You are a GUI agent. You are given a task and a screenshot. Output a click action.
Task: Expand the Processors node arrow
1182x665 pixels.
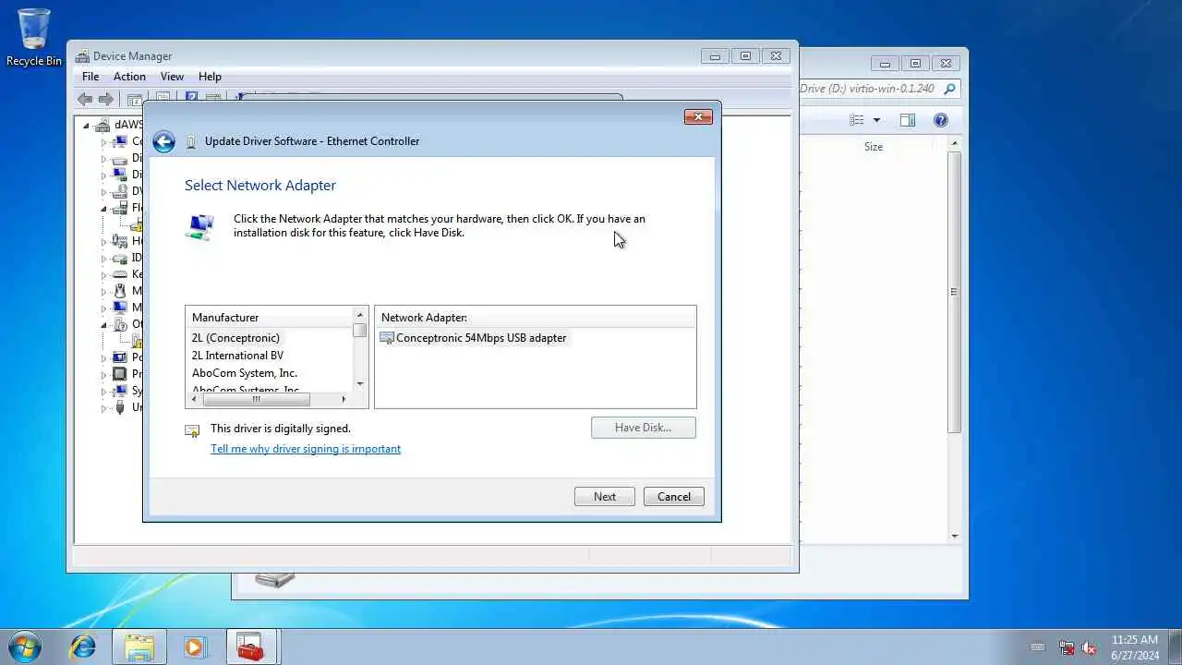point(103,375)
